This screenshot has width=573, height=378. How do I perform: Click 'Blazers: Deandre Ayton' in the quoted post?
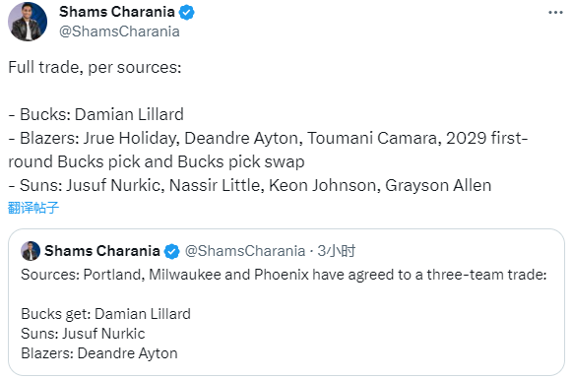[99, 353]
